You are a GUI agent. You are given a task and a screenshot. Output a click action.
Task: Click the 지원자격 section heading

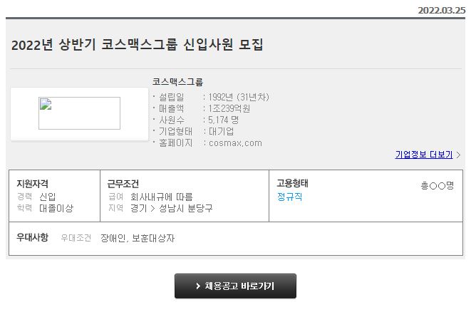coord(33,184)
